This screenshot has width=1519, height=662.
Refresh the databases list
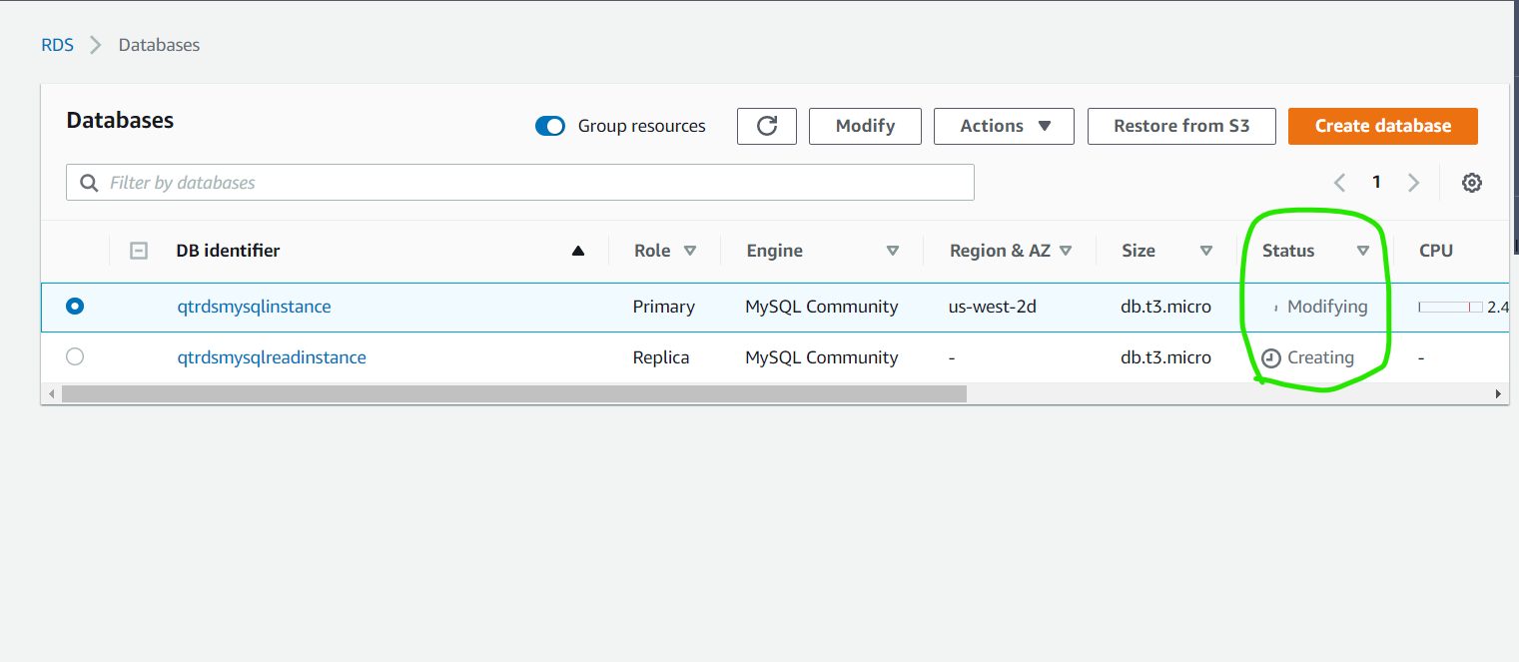click(x=766, y=126)
